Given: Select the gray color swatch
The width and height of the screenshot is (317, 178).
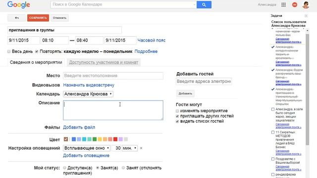Looking at the screenshot, I should (x=126, y=139).
